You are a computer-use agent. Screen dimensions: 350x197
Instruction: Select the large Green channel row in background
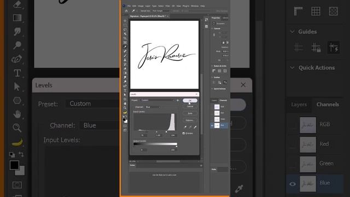point(315,164)
